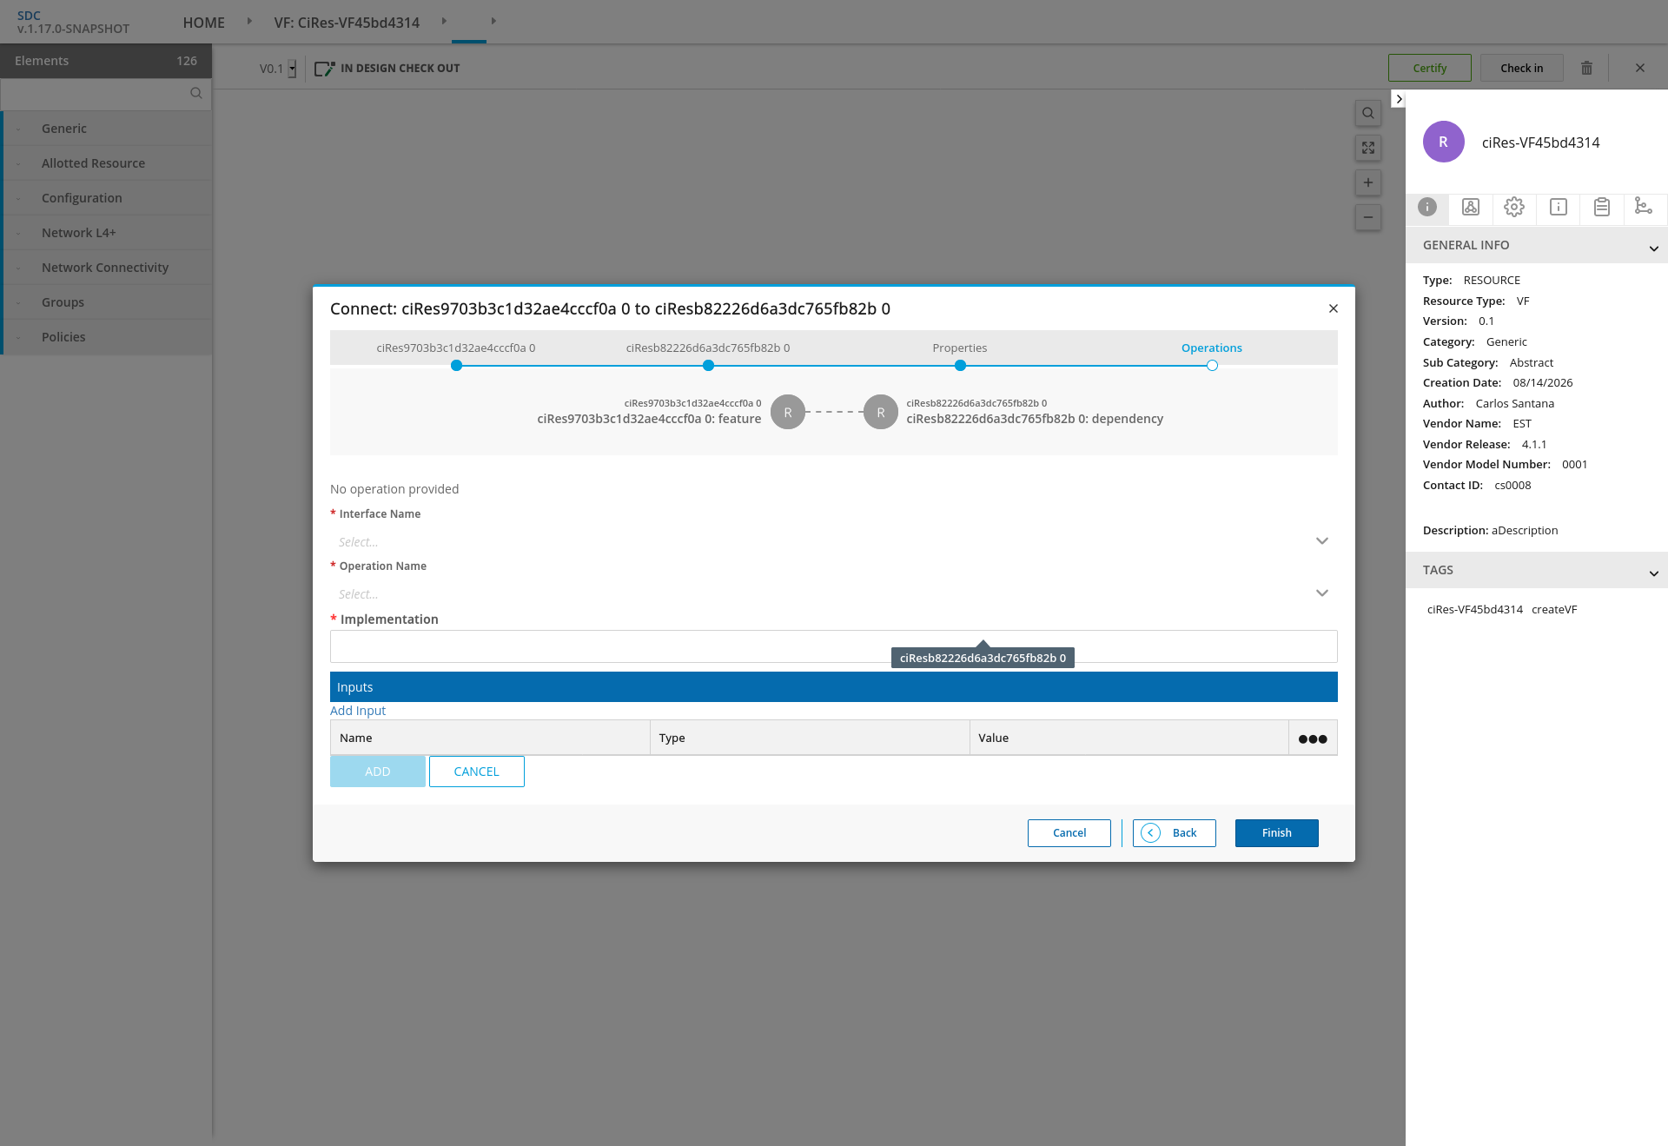
Task: Click the Value column header
Action: (x=1129, y=738)
